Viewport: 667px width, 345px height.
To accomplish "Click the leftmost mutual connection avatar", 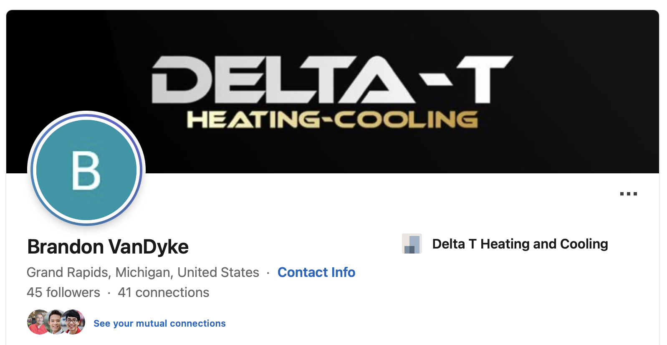I will tap(36, 322).
